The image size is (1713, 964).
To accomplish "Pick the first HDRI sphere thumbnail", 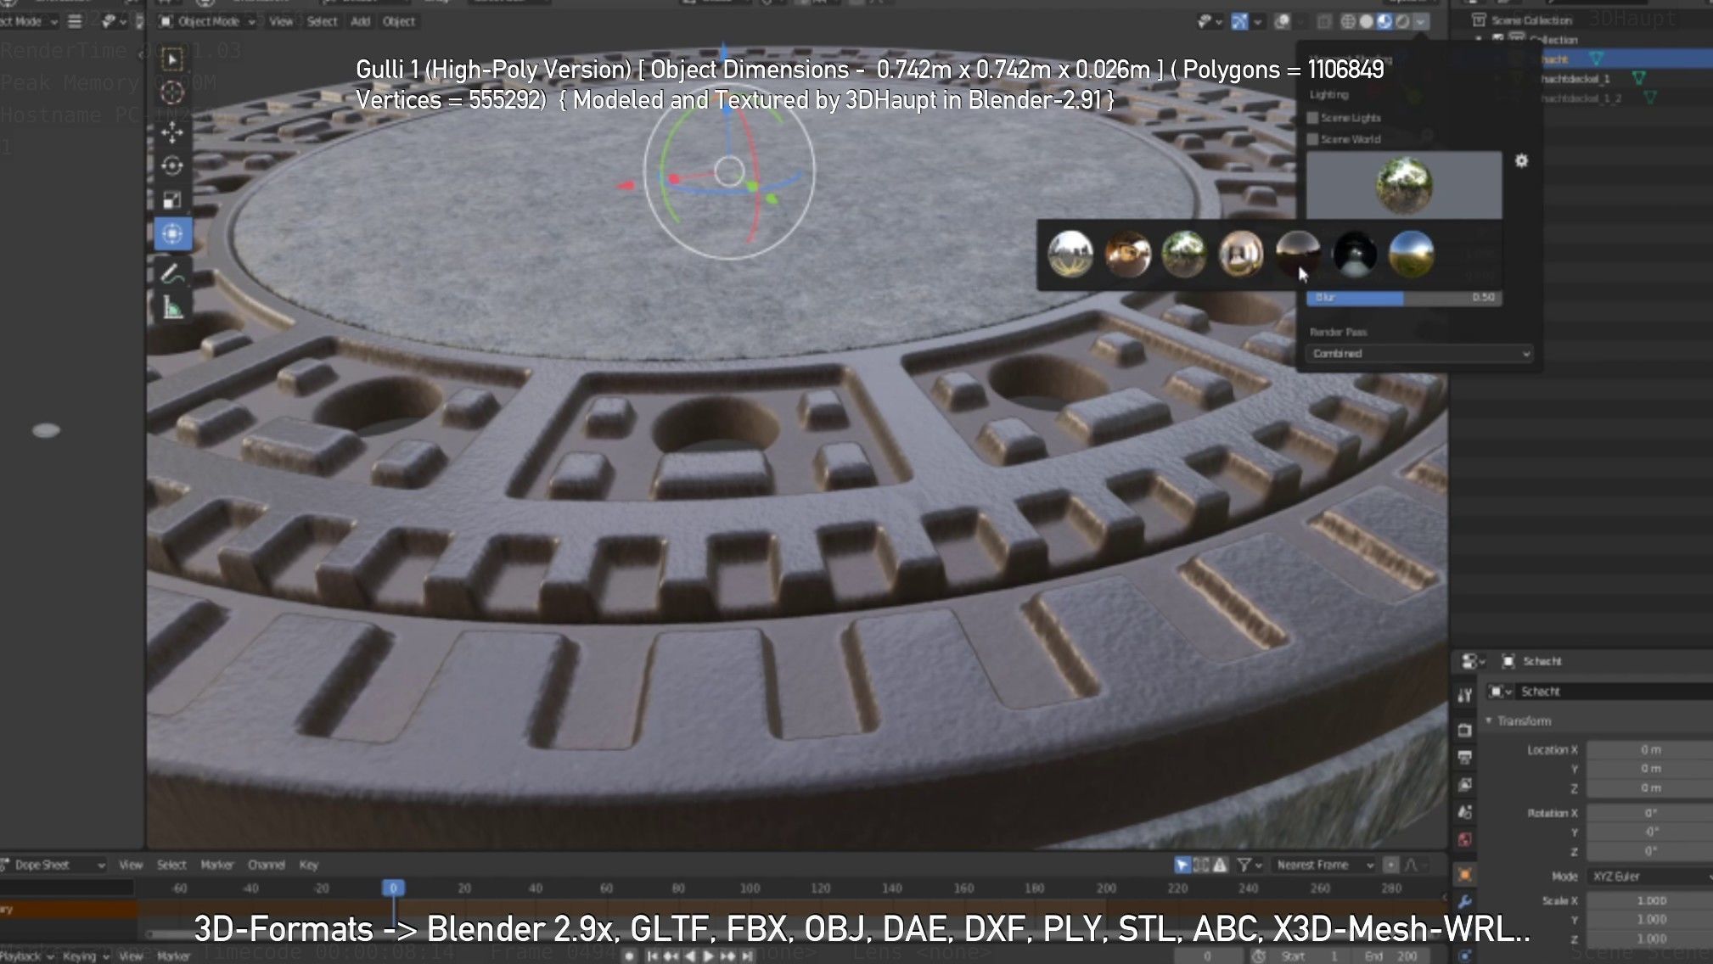I will tap(1070, 254).
